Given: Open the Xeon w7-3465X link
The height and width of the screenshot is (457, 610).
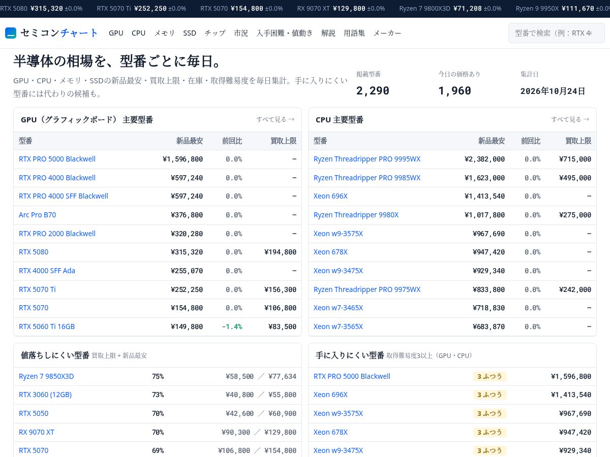Looking at the screenshot, I should tap(338, 308).
